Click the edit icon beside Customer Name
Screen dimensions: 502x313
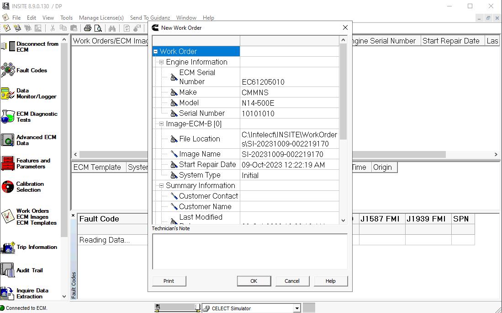coord(174,206)
